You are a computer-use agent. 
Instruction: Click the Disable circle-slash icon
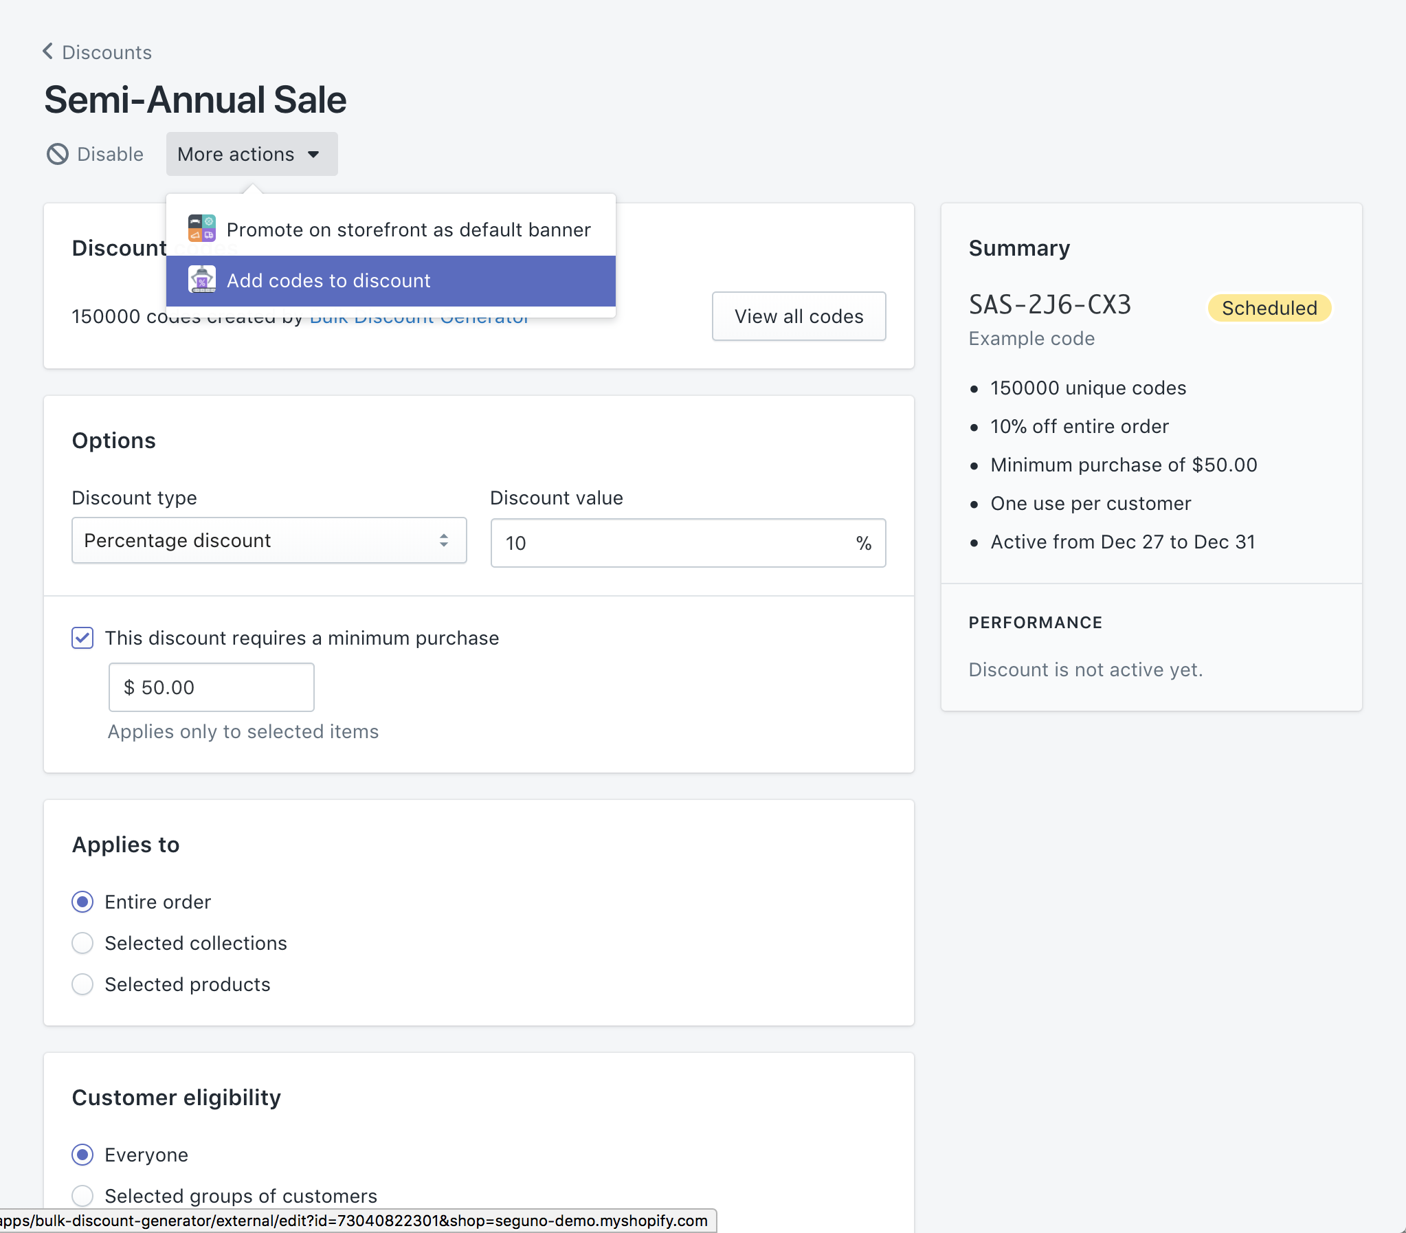(58, 154)
